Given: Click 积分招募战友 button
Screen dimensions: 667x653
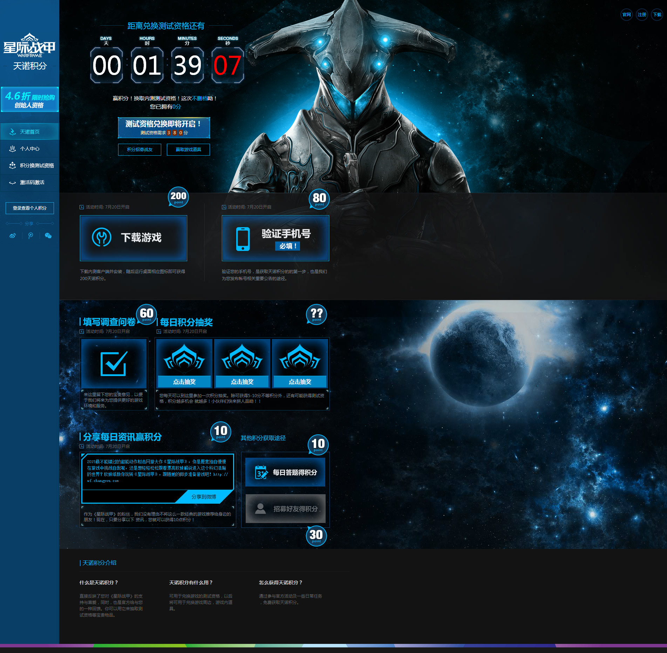Looking at the screenshot, I should (139, 150).
